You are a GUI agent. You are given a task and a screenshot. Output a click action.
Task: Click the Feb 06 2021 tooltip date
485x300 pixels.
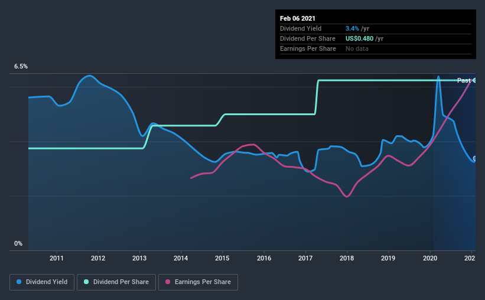click(x=298, y=18)
